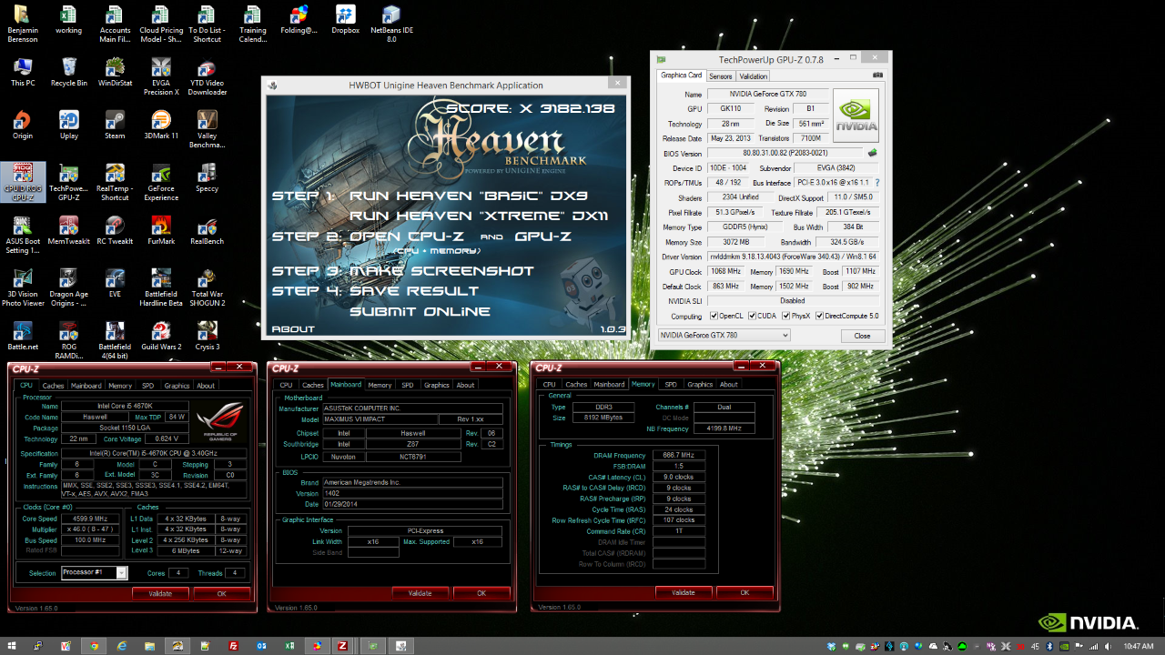Open the NVIDIA GeForce GTX 780 dropdown
1165x655 pixels.
click(x=724, y=335)
